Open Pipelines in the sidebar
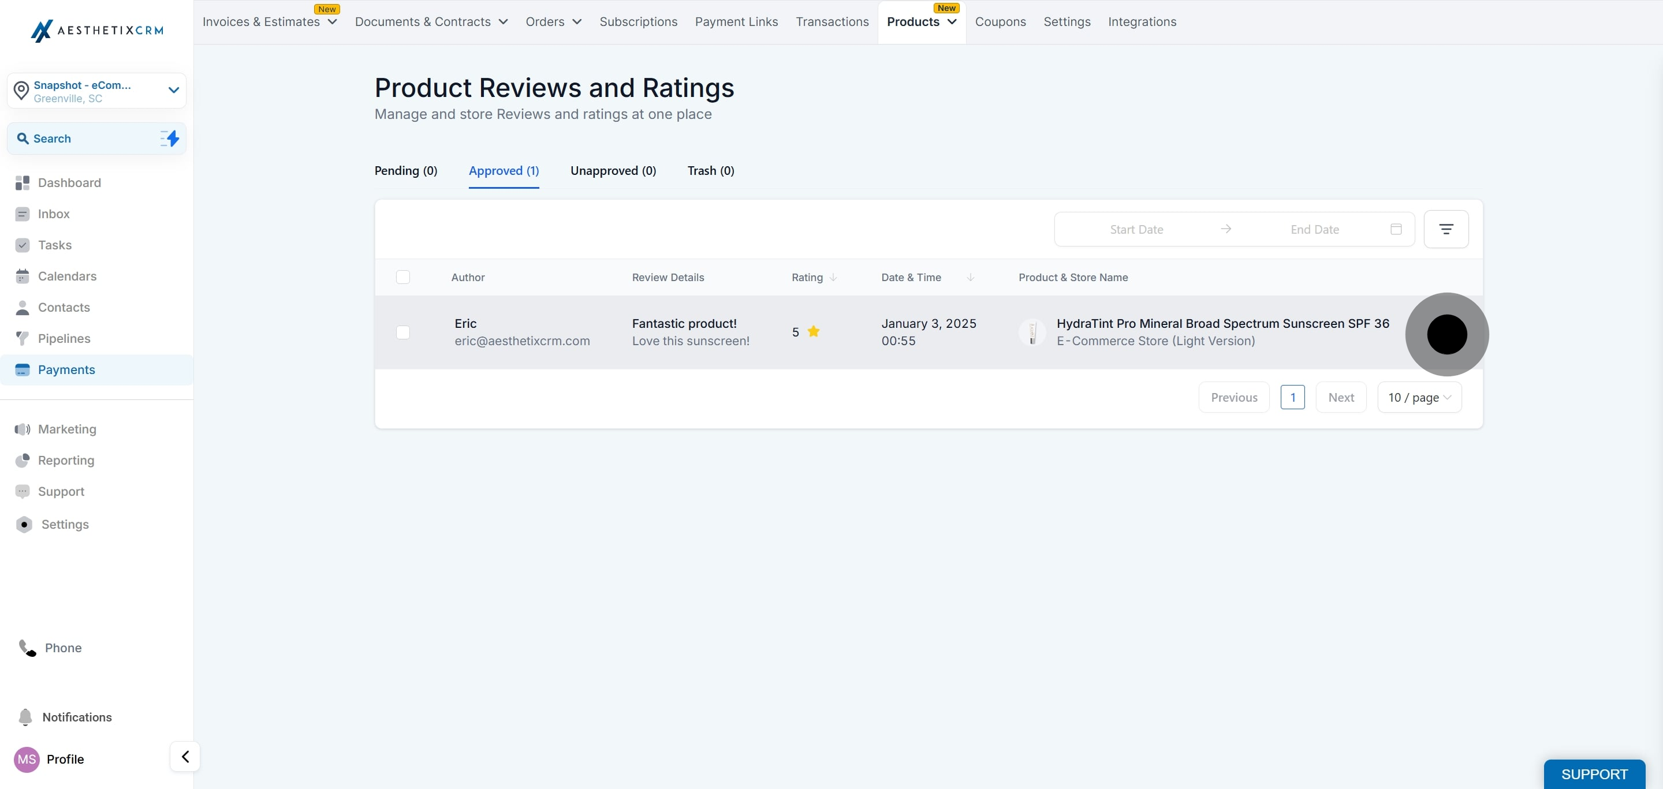The image size is (1663, 789). tap(64, 338)
